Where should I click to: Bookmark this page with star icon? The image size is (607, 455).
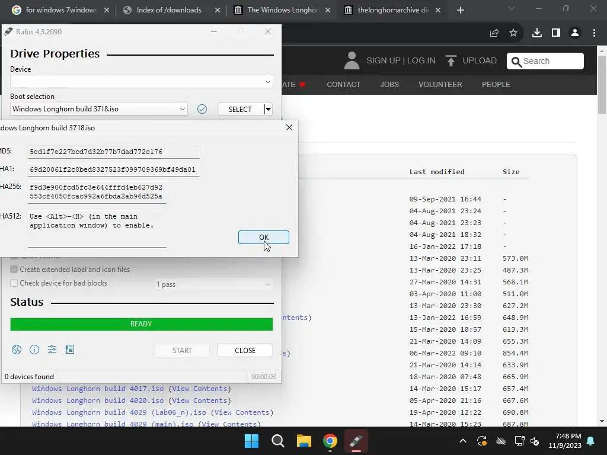513,33
